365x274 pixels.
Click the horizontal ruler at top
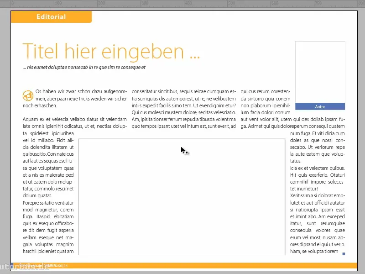tap(182, 4)
